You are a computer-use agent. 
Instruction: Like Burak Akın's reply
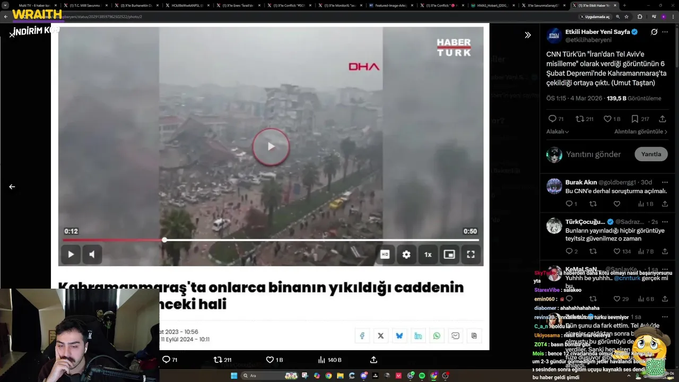coord(616,204)
